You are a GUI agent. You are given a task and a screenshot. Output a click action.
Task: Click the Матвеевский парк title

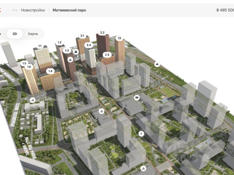coord(69,10)
